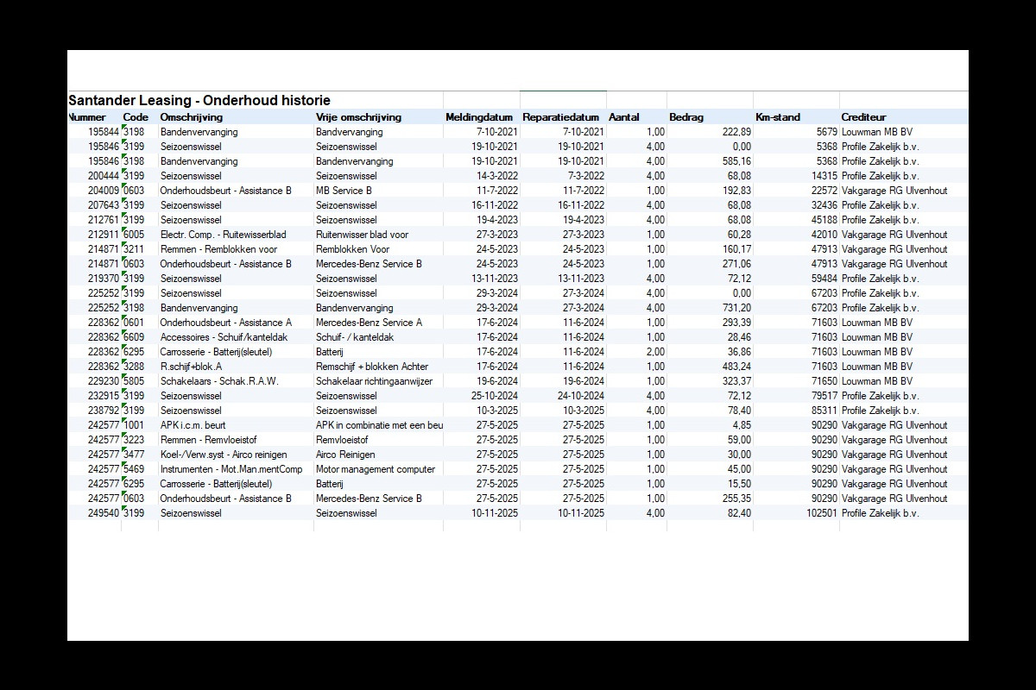The height and width of the screenshot is (690, 1036).
Task: Click the 'Reparatiedatum' column header
Action: (x=560, y=117)
